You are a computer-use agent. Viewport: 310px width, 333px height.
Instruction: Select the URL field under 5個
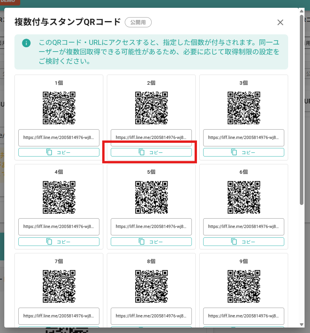point(151,226)
